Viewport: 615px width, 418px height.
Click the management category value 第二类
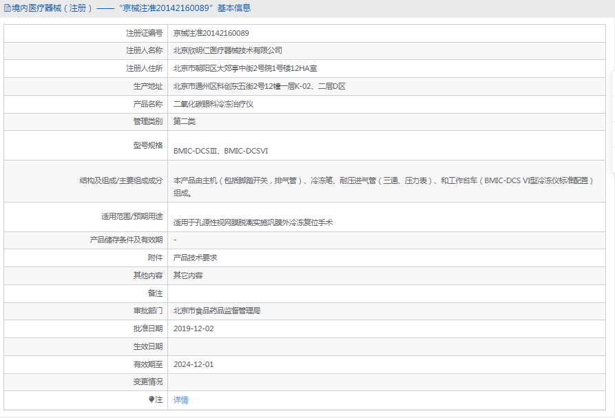tap(184, 122)
